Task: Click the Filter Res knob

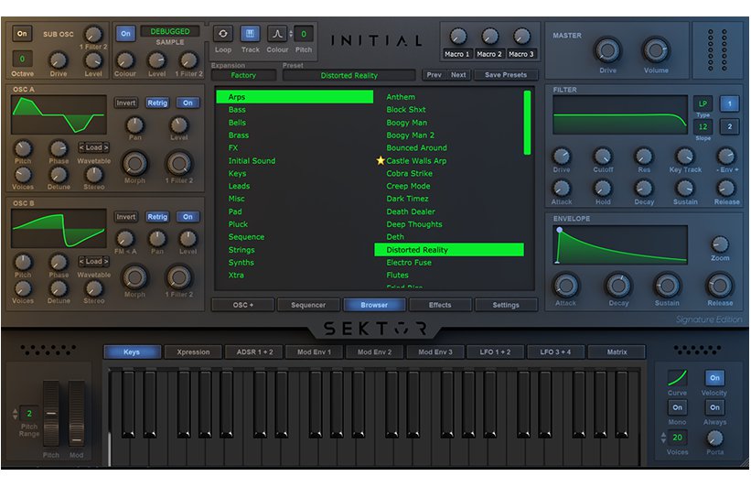Action: (x=644, y=157)
